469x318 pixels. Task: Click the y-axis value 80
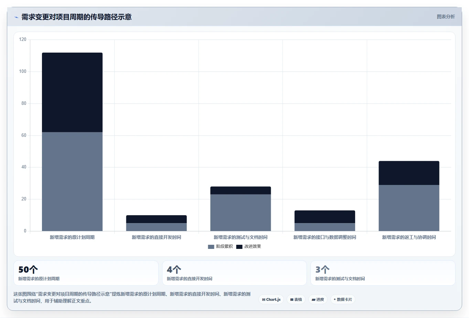24,103
